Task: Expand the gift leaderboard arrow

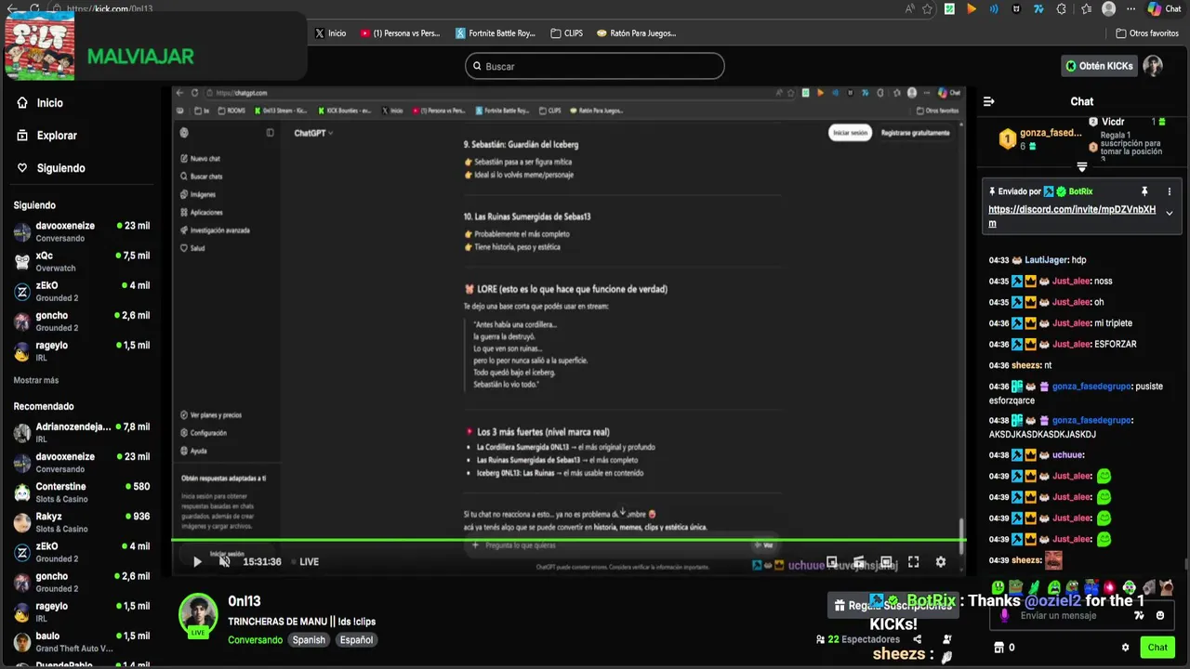Action: [1082, 167]
